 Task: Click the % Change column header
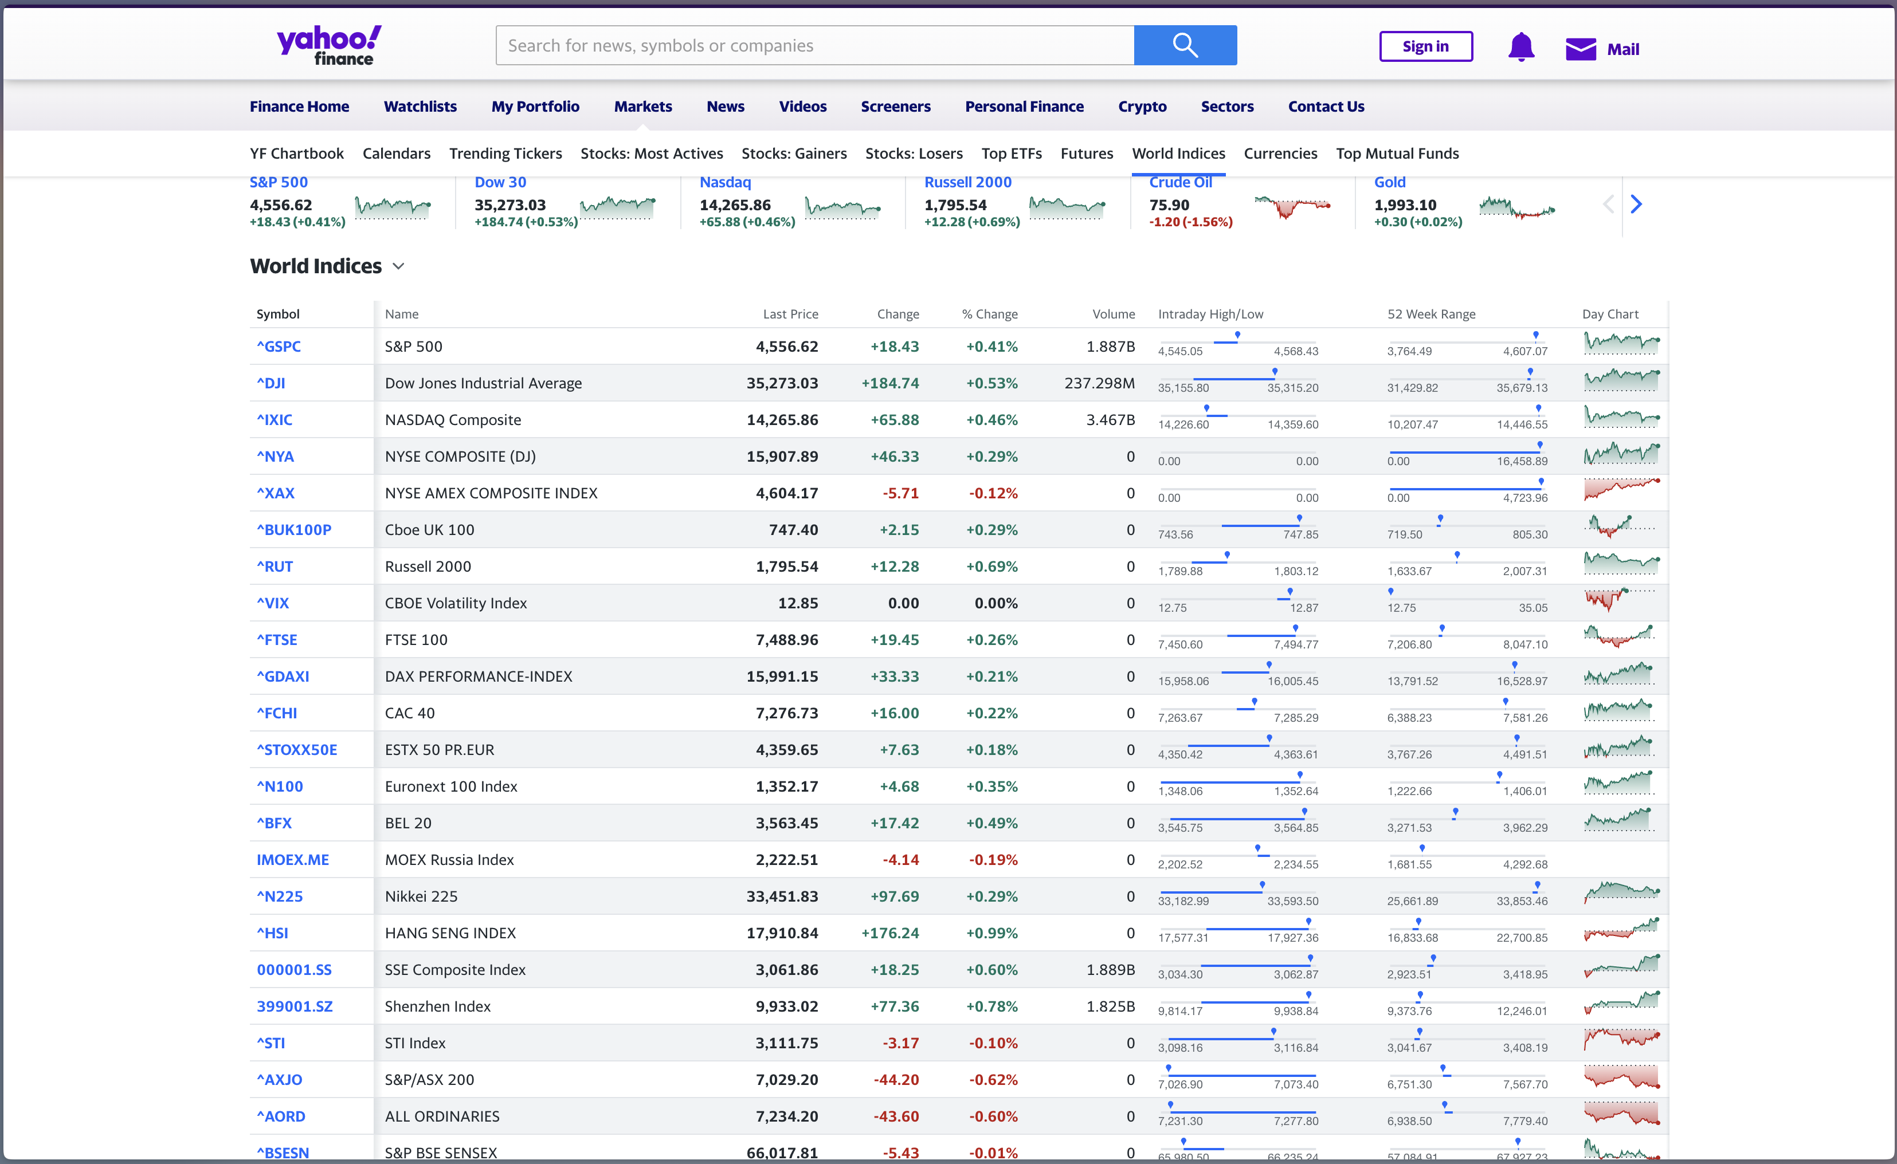coord(989,314)
